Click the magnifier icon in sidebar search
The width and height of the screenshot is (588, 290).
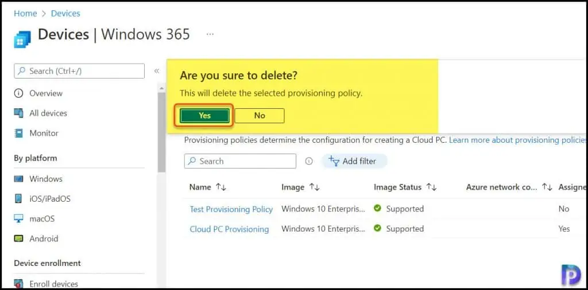click(x=22, y=71)
